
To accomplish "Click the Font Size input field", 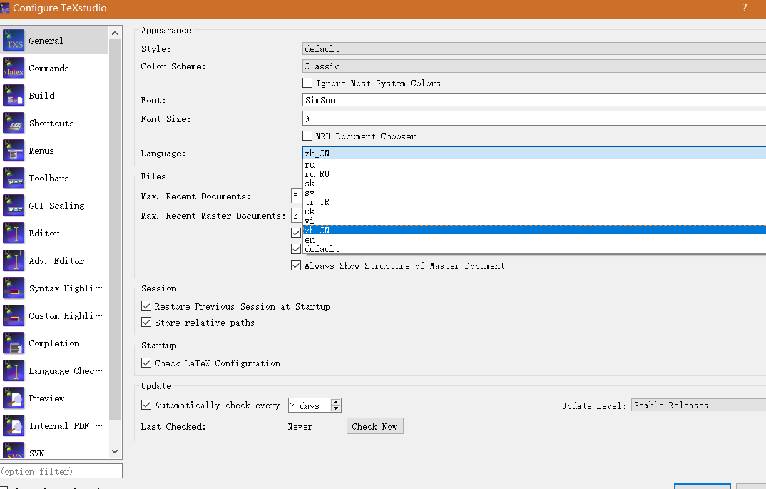I will (534, 119).
